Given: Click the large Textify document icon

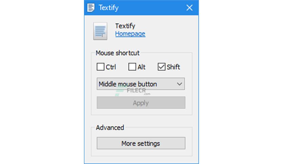Looking at the screenshot, I should (x=100, y=31).
